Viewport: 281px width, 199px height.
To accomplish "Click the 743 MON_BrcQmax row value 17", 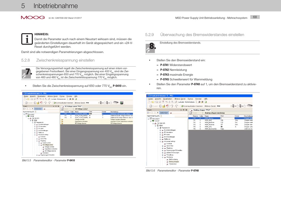I will point(222,125).
